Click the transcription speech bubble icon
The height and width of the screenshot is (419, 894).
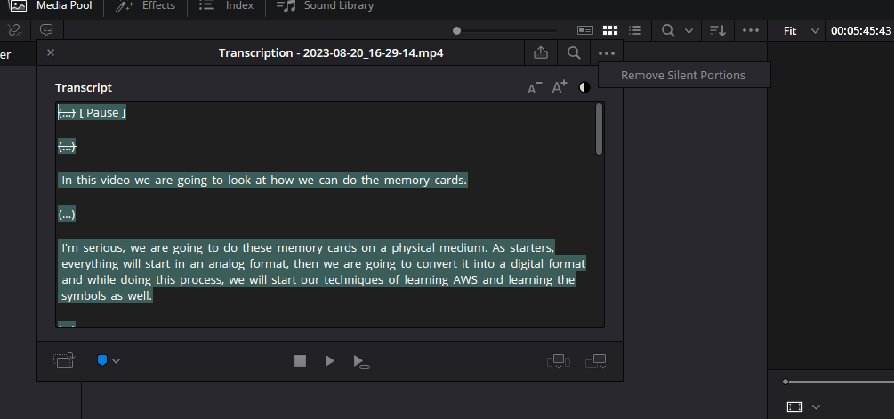(47, 30)
